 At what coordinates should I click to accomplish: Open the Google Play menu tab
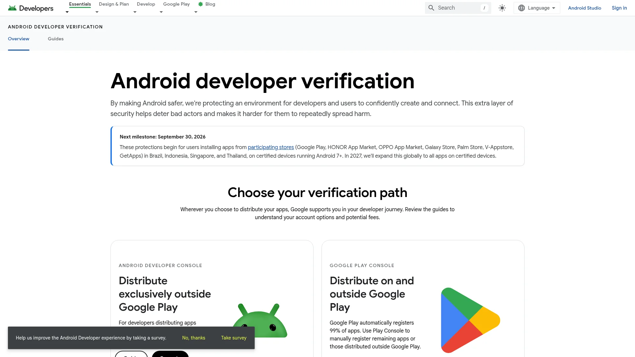(x=176, y=4)
